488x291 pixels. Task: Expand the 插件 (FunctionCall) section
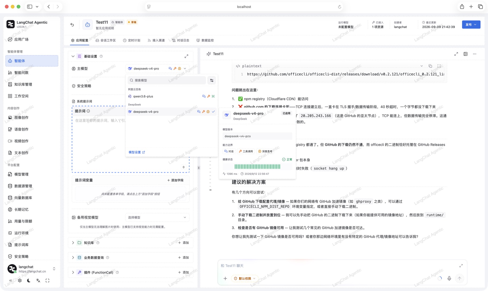pos(73,272)
